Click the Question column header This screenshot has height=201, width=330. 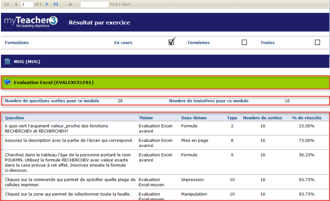[x=14, y=118]
